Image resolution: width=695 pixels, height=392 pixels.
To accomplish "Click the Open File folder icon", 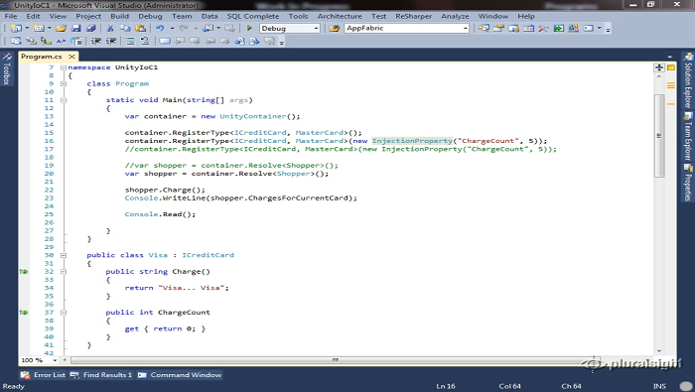I will click(x=61, y=29).
